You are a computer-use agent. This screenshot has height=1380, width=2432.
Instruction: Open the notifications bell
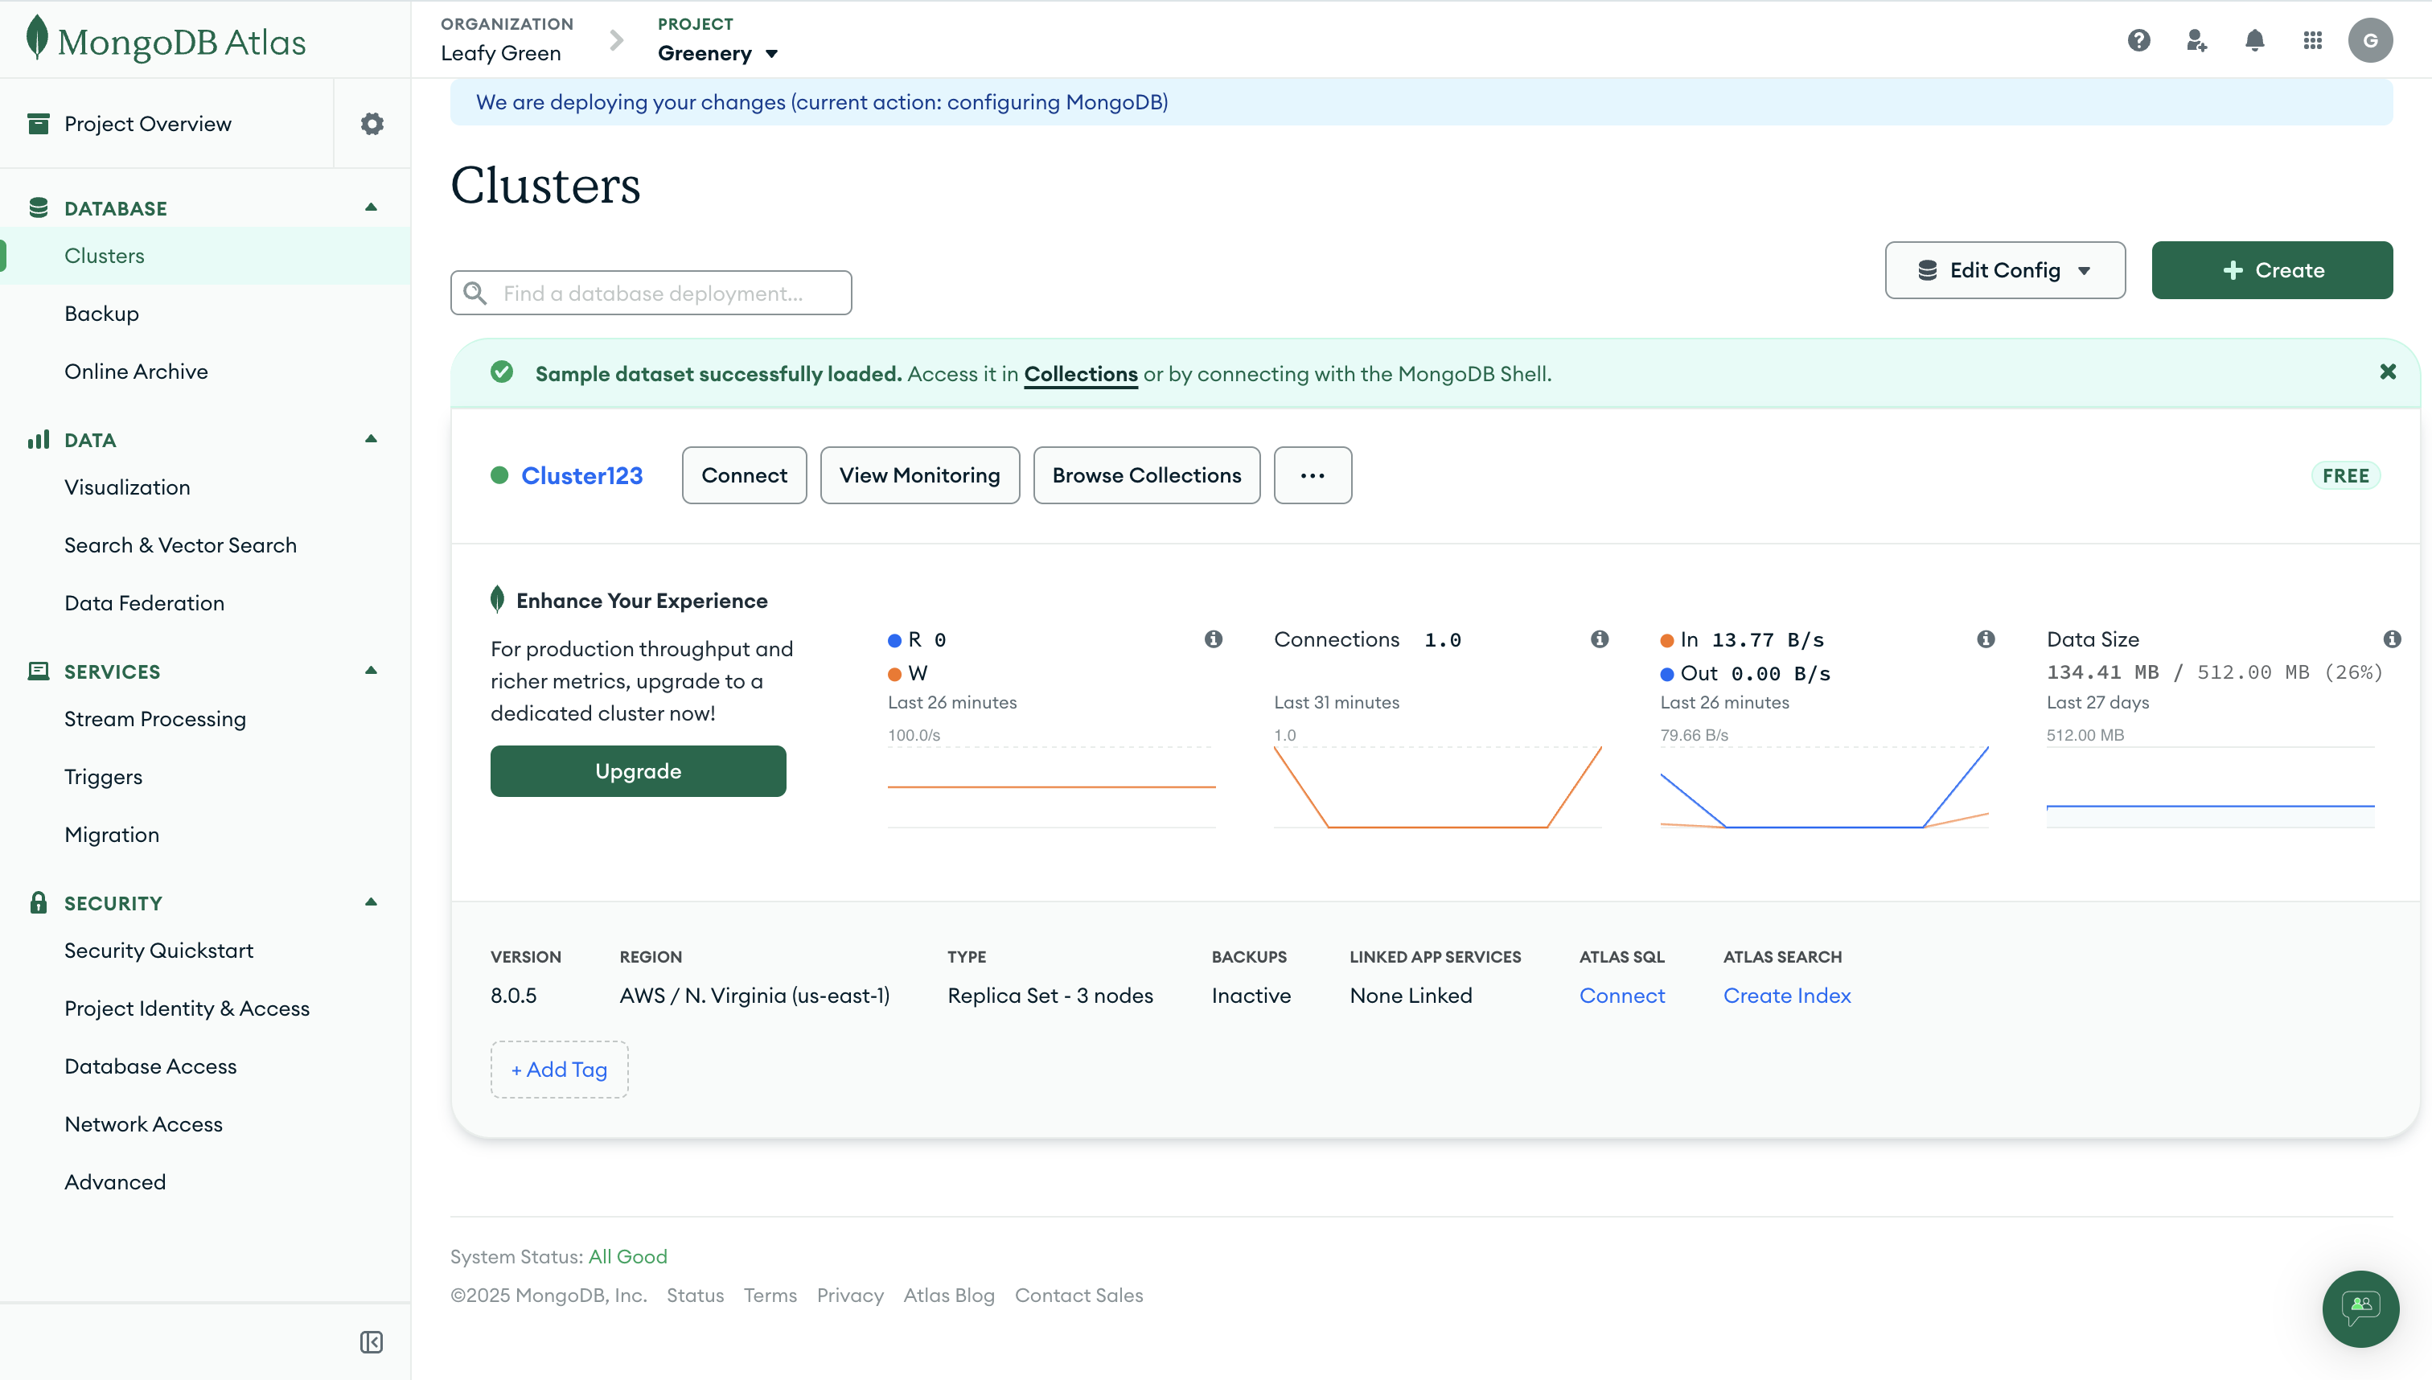coord(2255,40)
